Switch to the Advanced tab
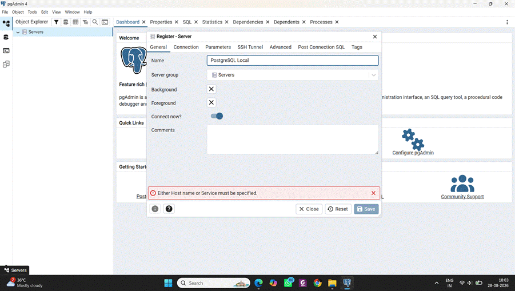The image size is (515, 291). pos(281,47)
